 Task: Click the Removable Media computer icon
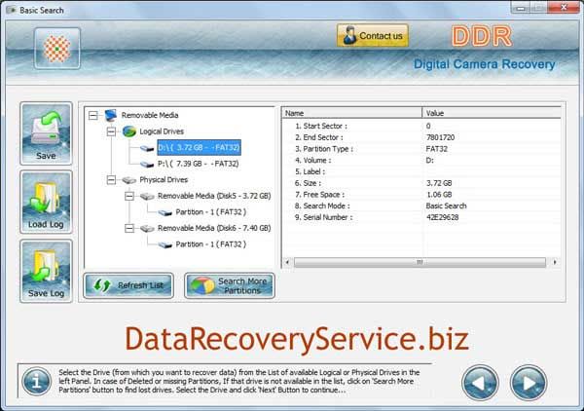tap(111, 115)
